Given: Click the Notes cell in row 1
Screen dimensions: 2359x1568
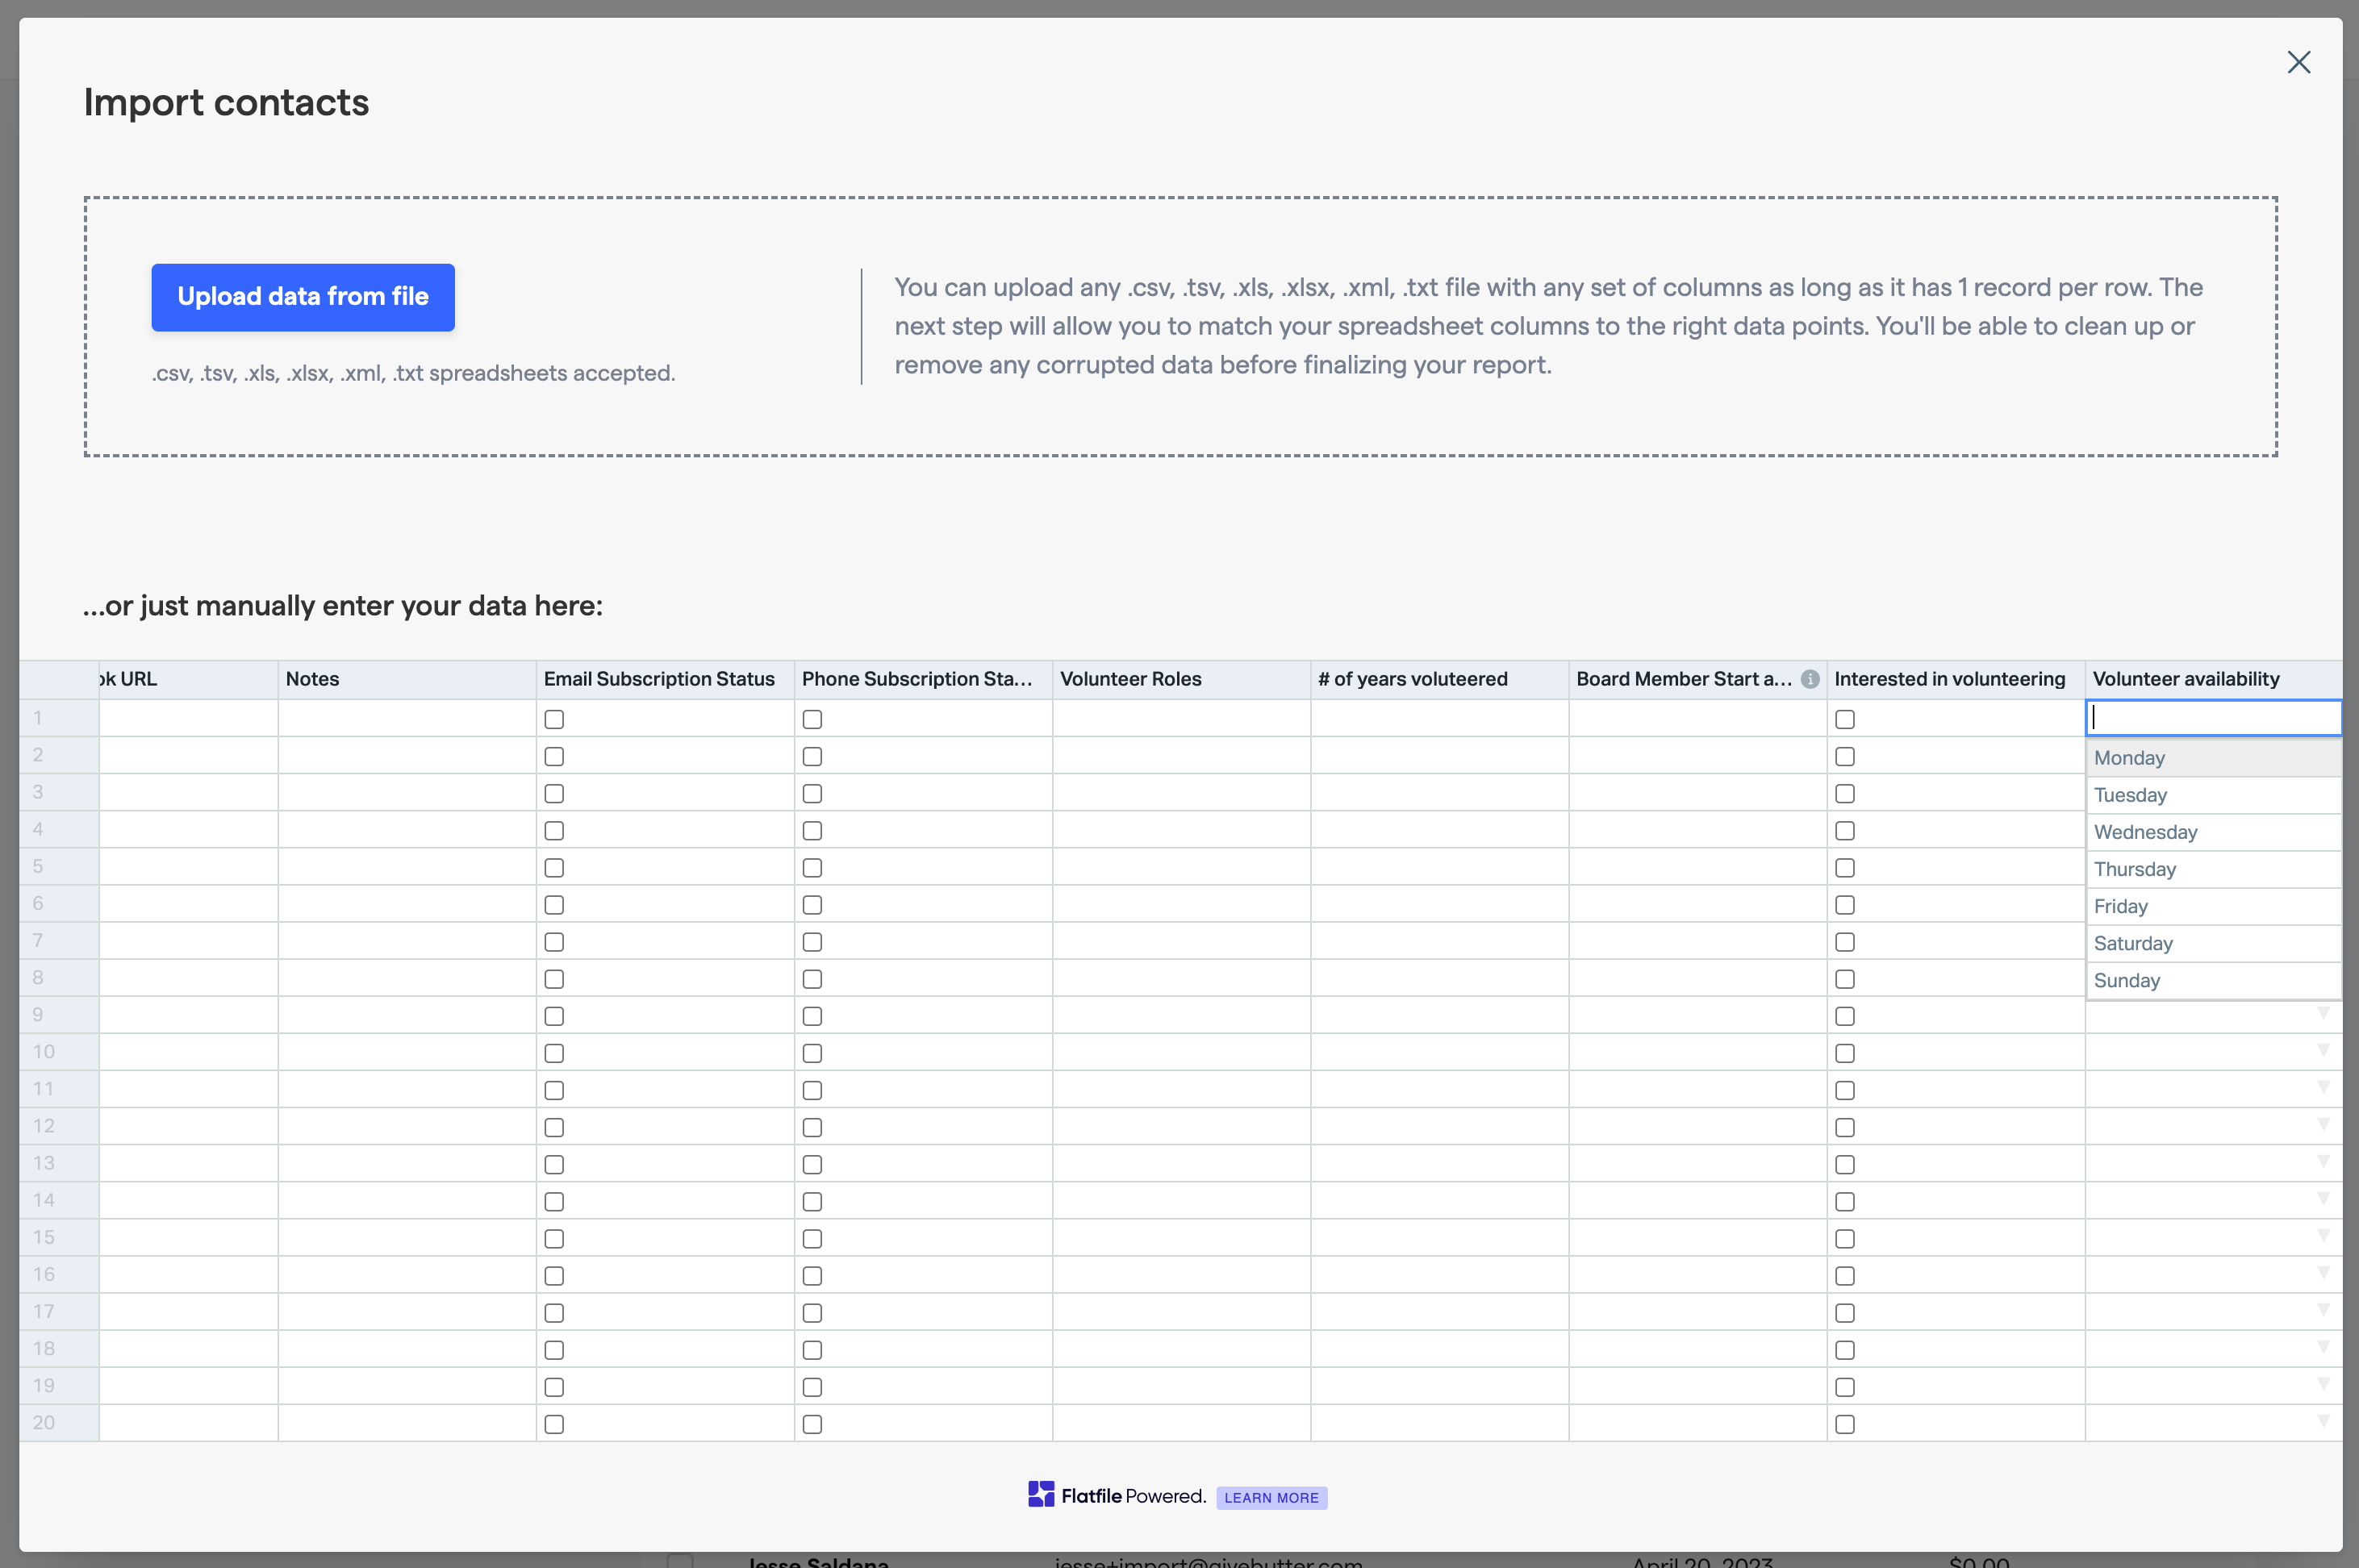Looking at the screenshot, I should 407,718.
